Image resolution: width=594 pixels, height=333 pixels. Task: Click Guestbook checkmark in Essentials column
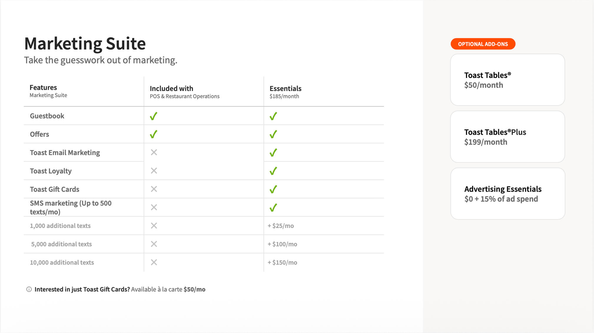coord(273,116)
